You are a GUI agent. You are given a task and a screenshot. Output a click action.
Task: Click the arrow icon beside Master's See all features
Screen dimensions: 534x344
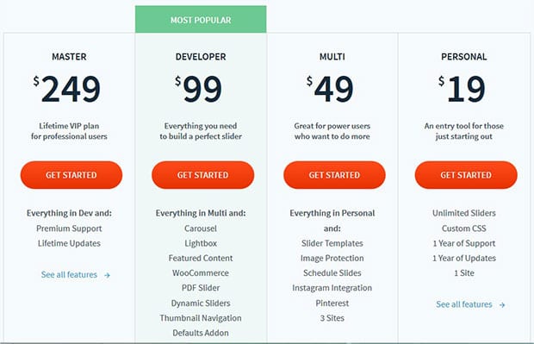(x=107, y=275)
